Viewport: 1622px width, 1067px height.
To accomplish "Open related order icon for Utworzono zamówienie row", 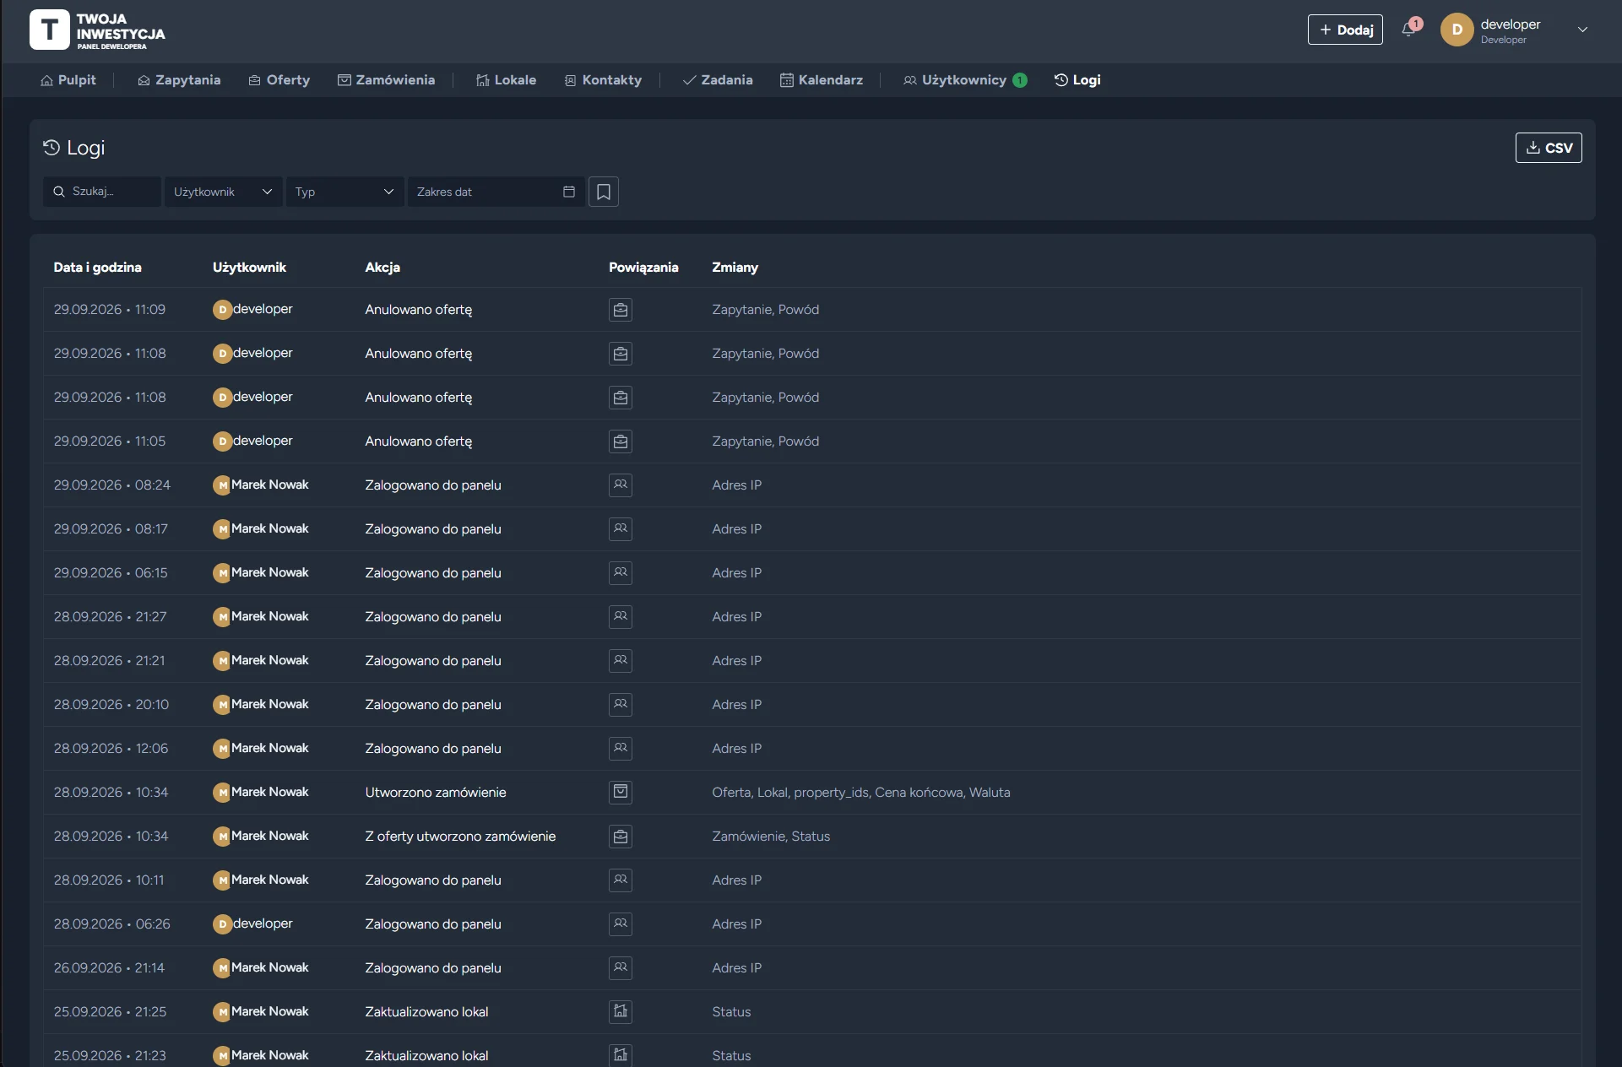I will (x=621, y=792).
